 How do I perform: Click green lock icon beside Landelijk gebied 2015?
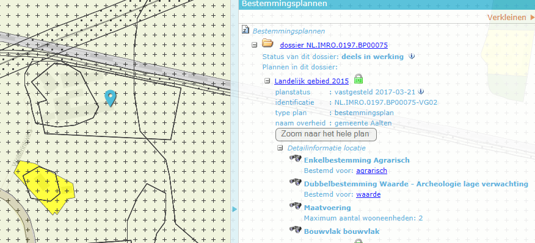358,79
